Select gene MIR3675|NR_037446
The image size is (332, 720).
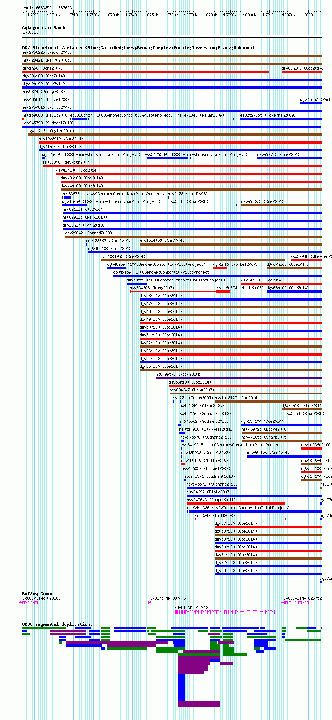167,598
